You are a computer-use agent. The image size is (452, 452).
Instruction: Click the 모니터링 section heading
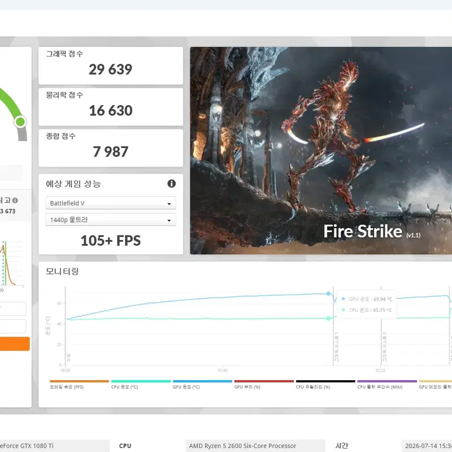pos(62,271)
